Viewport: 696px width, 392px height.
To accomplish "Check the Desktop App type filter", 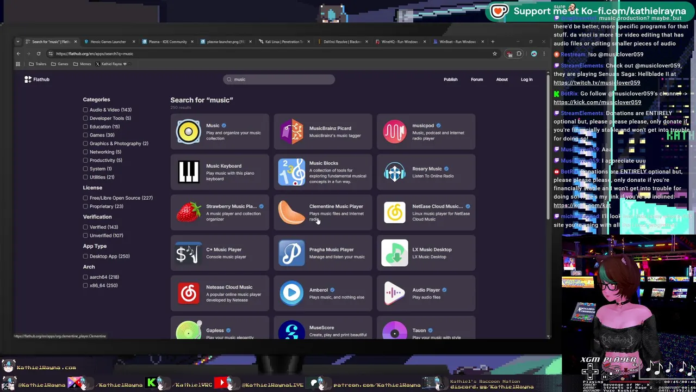I will point(85,256).
